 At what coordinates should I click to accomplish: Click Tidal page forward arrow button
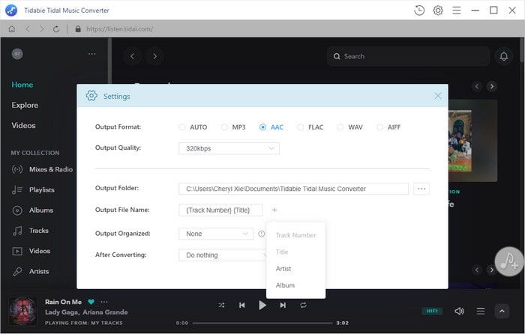(x=154, y=56)
